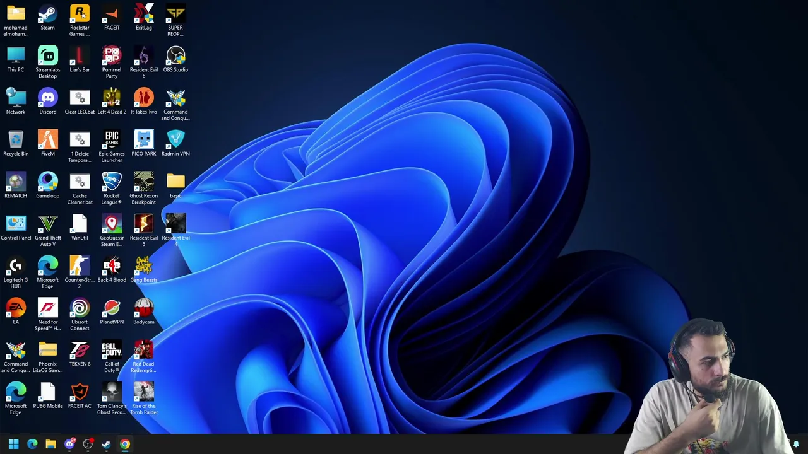Launch Pummel Party
The width and height of the screenshot is (808, 454).
(112, 62)
